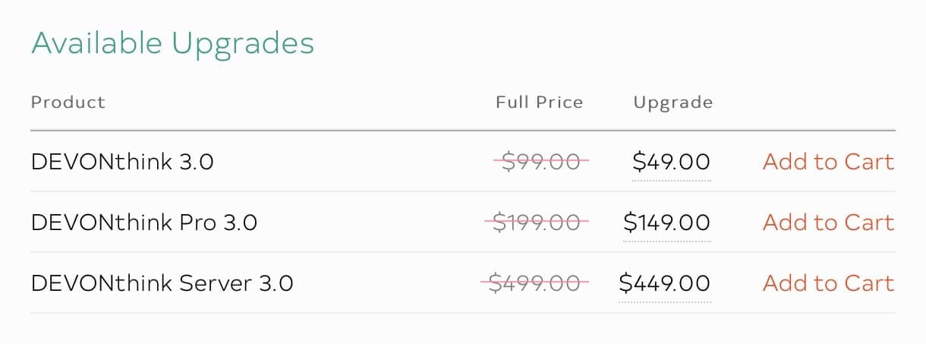Viewport: 926px width, 344px height.
Task: Add DEVONthink Server 3.0 upgrade to cart
Action: click(828, 283)
